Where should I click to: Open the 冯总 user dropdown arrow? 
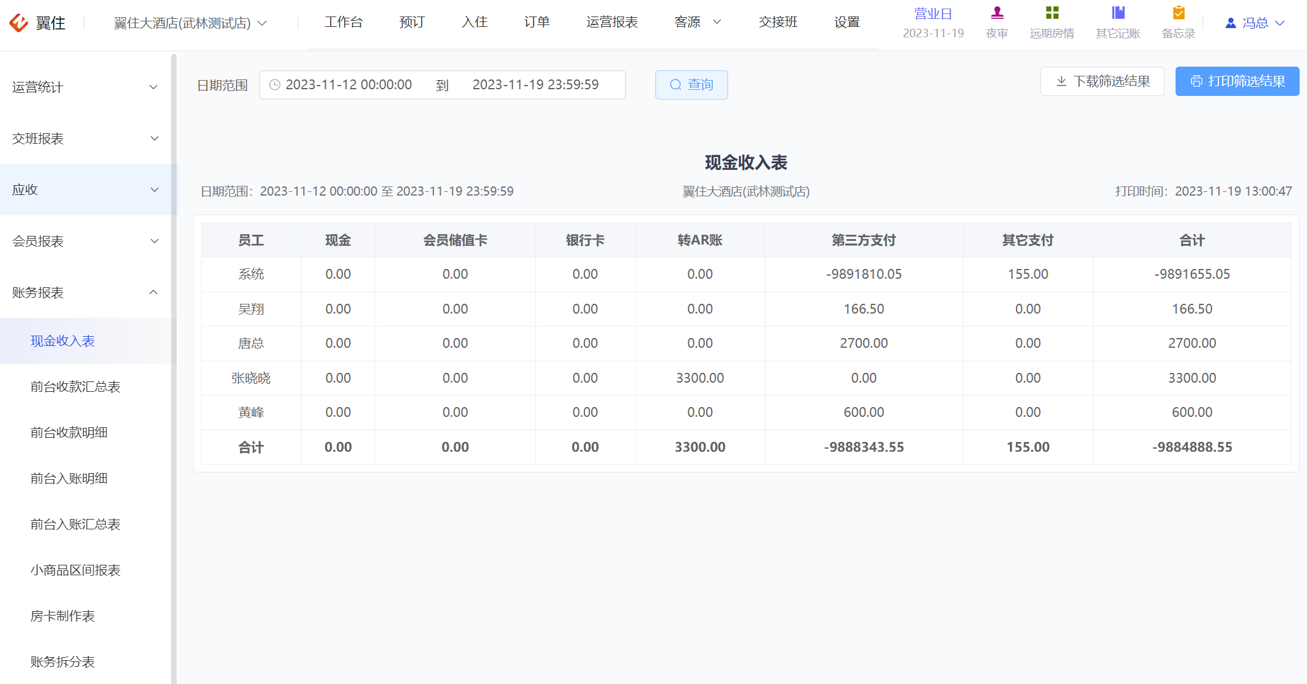1279,23
